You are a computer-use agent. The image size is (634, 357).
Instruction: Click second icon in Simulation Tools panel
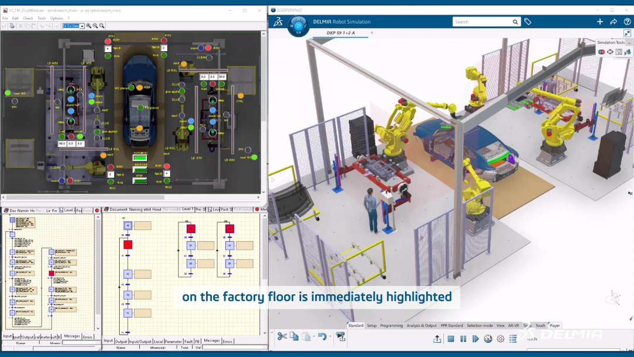pos(610,52)
